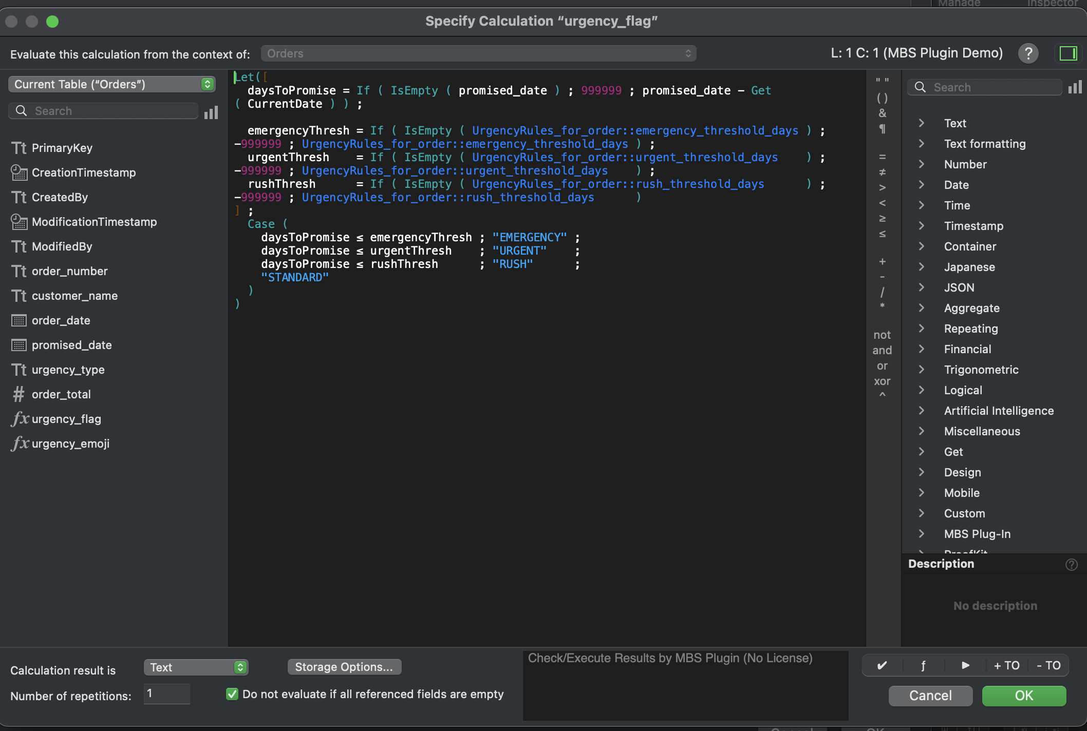Expand the Text formatting category

tap(922, 144)
